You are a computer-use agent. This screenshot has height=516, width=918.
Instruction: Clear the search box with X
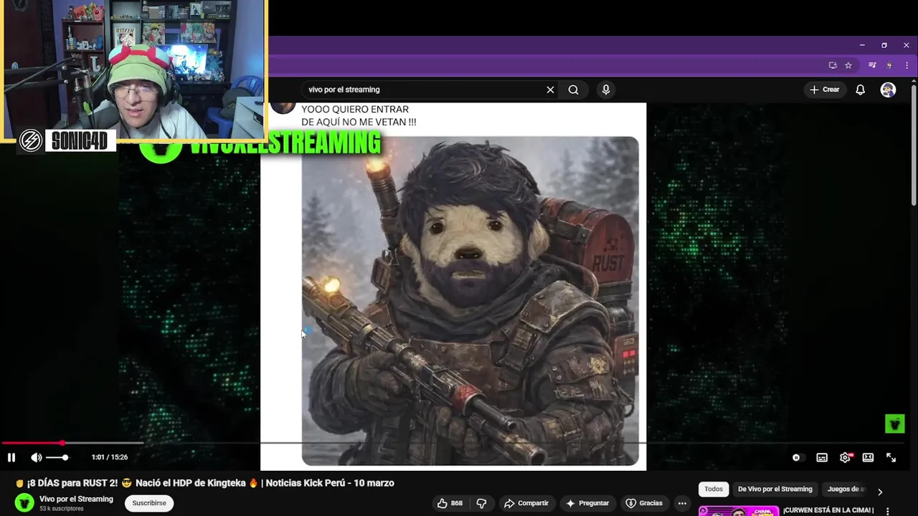click(550, 90)
